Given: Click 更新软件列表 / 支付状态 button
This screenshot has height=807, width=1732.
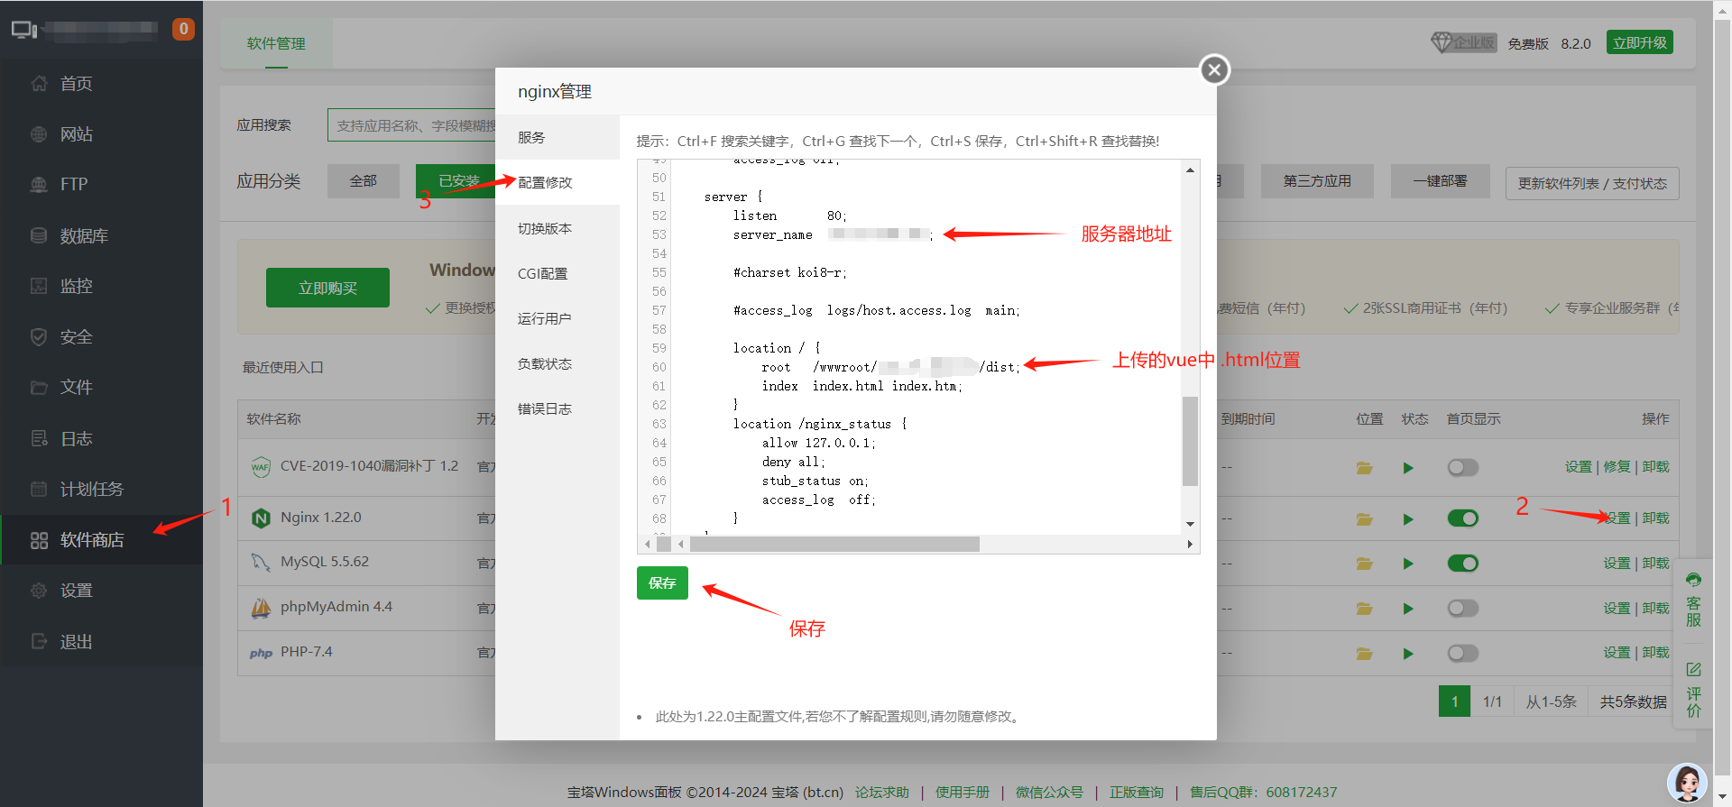Looking at the screenshot, I should [1592, 184].
